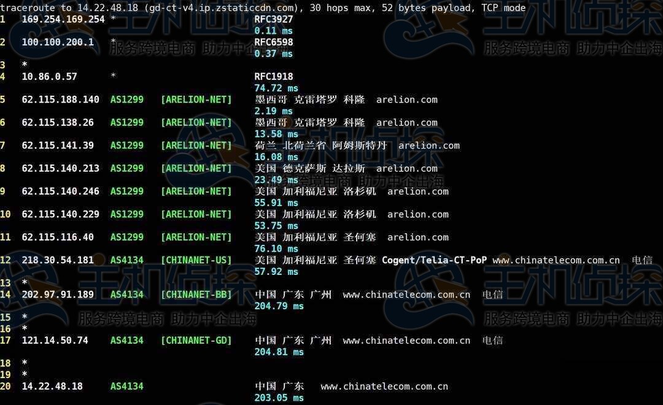Click the RFC3927 label
663x405 pixels.
(274, 20)
